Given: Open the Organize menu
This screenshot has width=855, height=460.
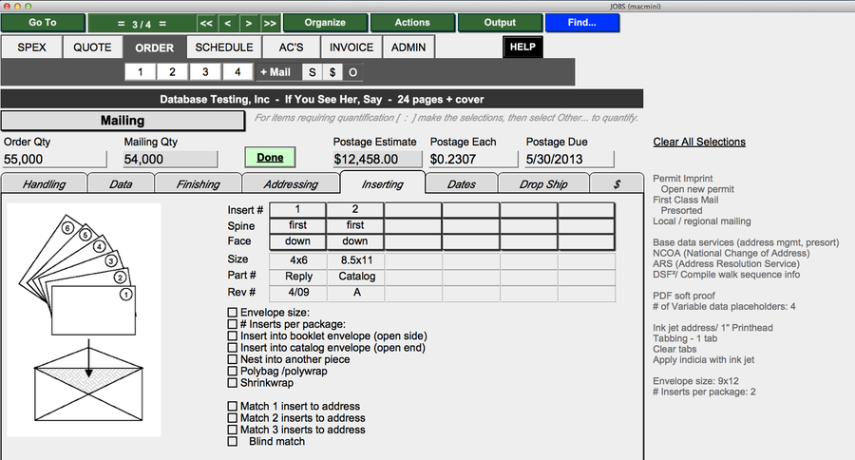Looking at the screenshot, I should (x=324, y=23).
